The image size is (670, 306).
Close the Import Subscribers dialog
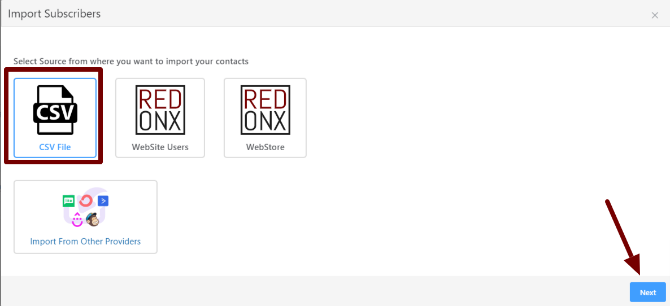click(x=655, y=15)
